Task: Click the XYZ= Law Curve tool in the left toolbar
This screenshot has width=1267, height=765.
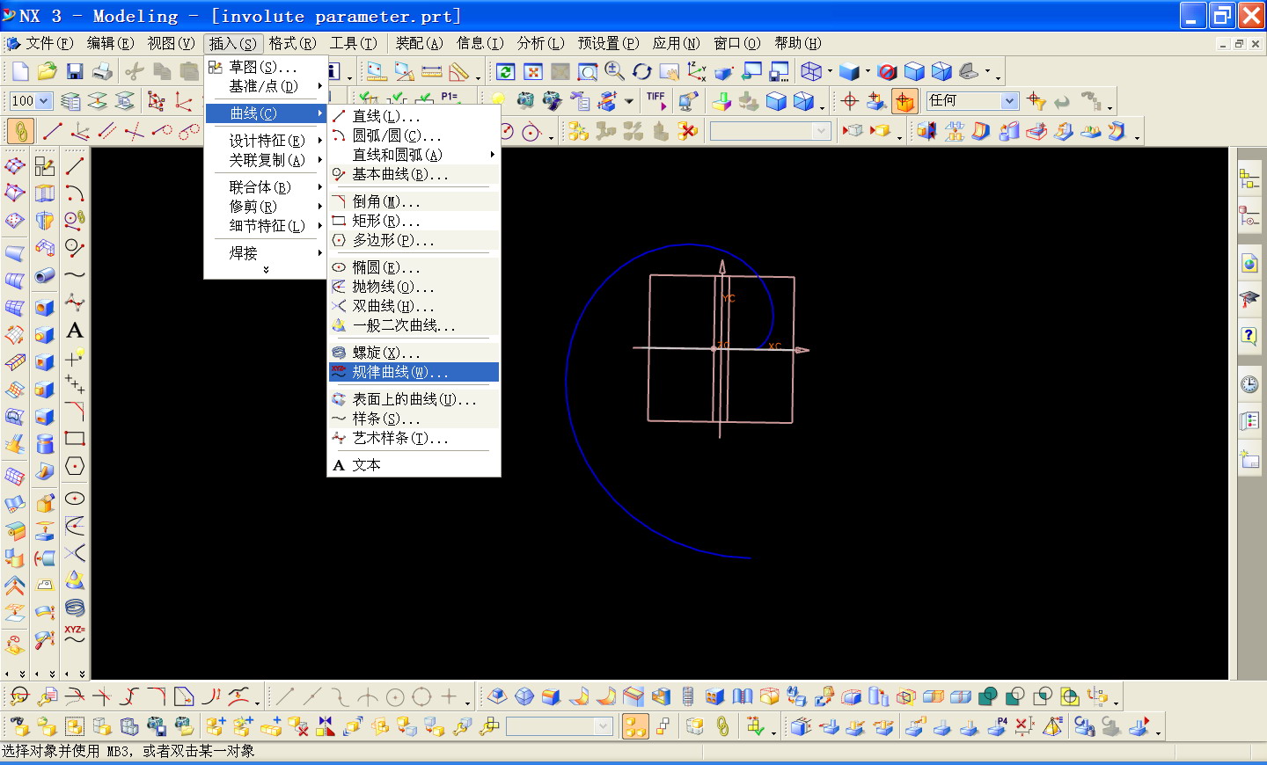Action: [75, 635]
